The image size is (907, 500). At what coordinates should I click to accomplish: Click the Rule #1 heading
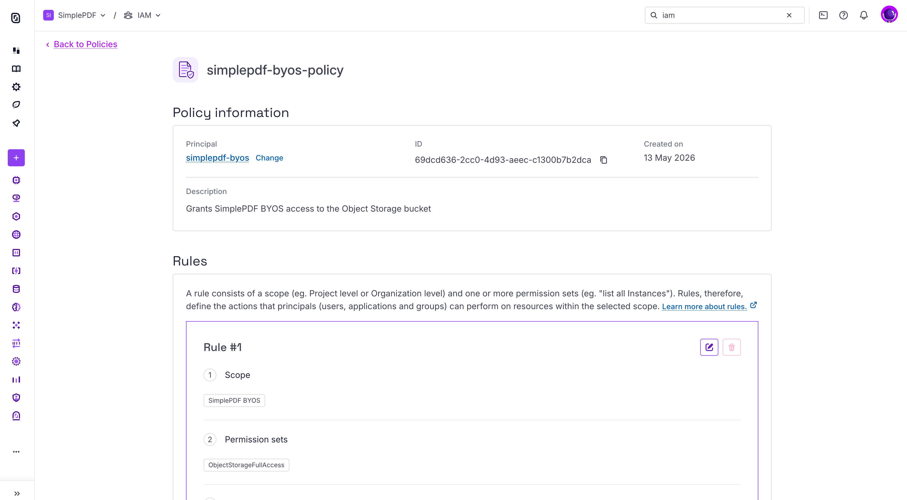222,347
